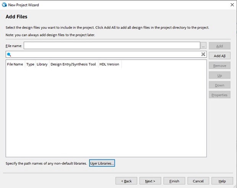Click the HDL Version column header
237x188 pixels.
tap(109, 64)
